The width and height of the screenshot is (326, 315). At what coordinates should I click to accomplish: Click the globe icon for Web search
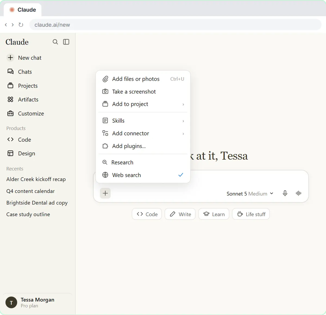105,175
